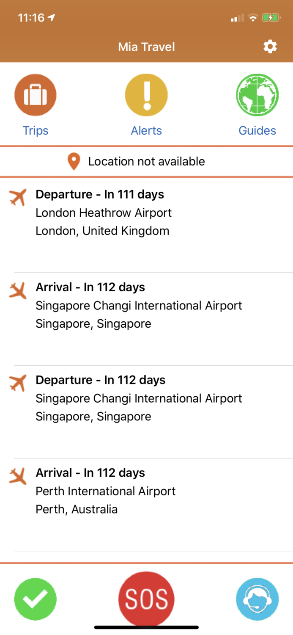
Task: Tap the location pin icon
Action: 74,161
